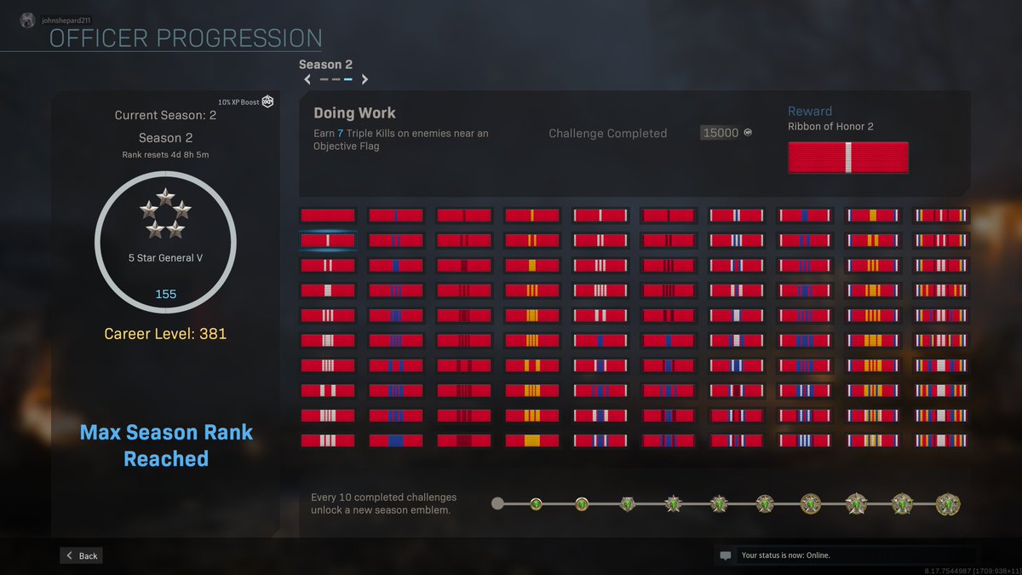This screenshot has width=1022, height=575.
Task: Click the Ribbon of Honor 2 reward image
Action: 848,158
